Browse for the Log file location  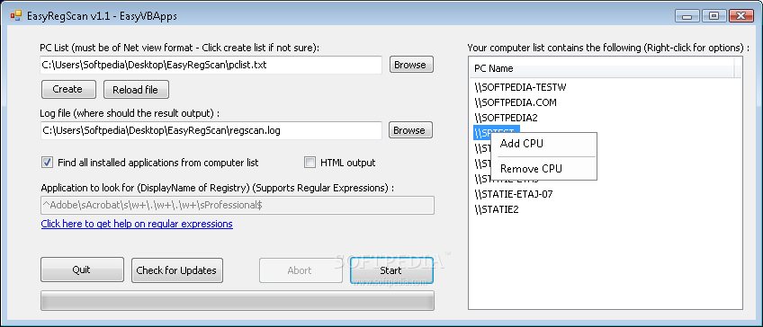point(410,130)
